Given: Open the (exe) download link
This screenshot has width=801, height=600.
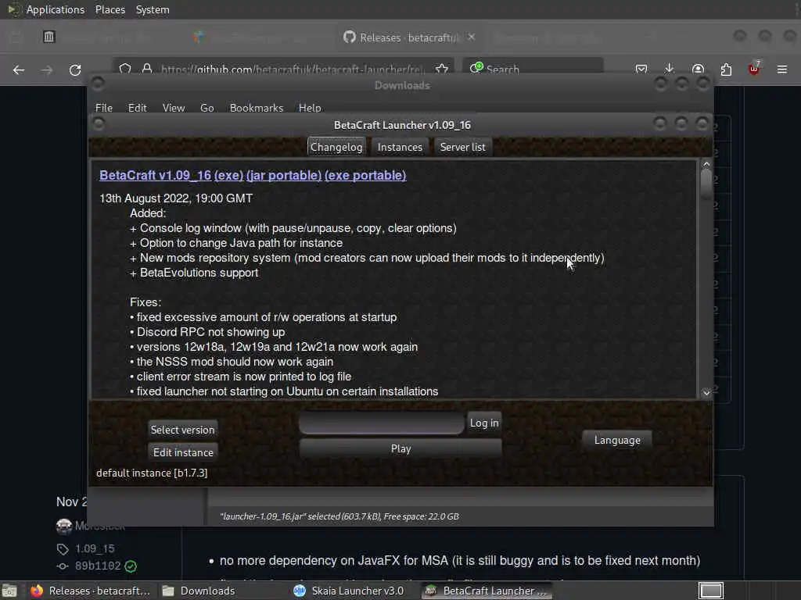Looking at the screenshot, I should click(228, 175).
